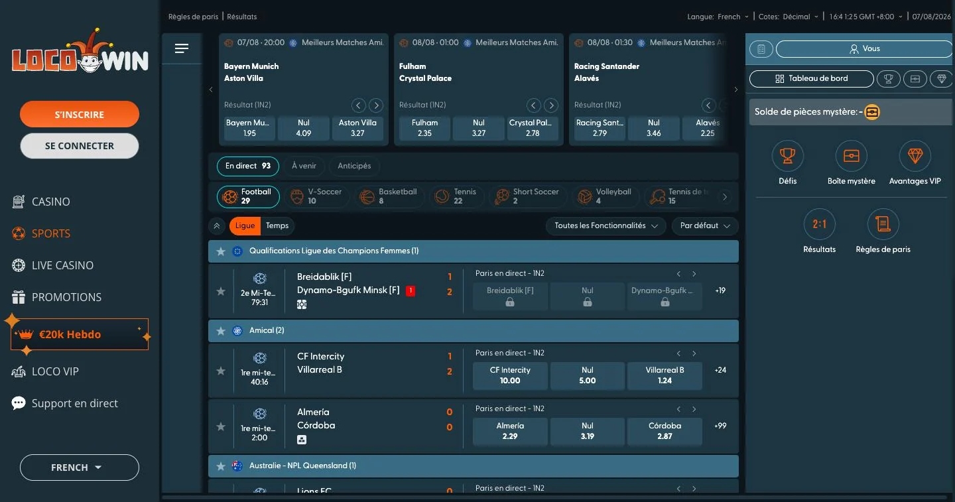Favorite the Almería vs Córdoba match
The image size is (955, 502).
tap(221, 426)
